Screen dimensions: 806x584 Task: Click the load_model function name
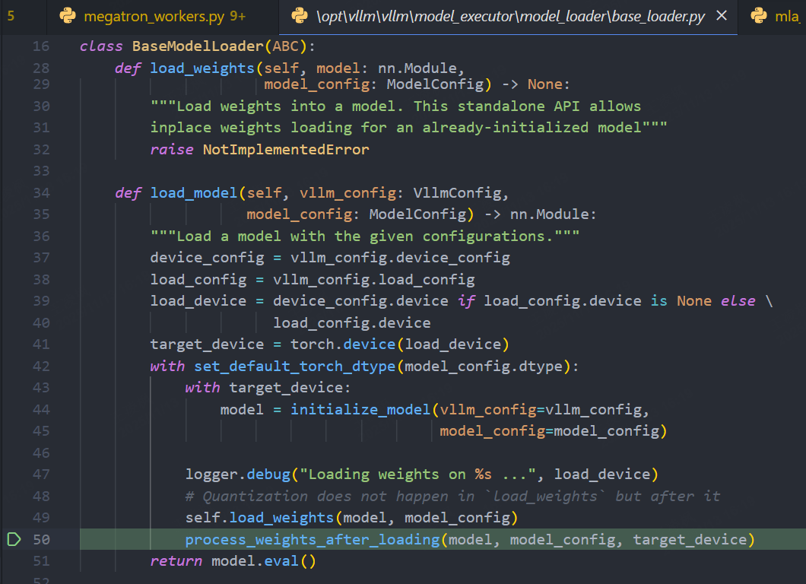pos(193,193)
